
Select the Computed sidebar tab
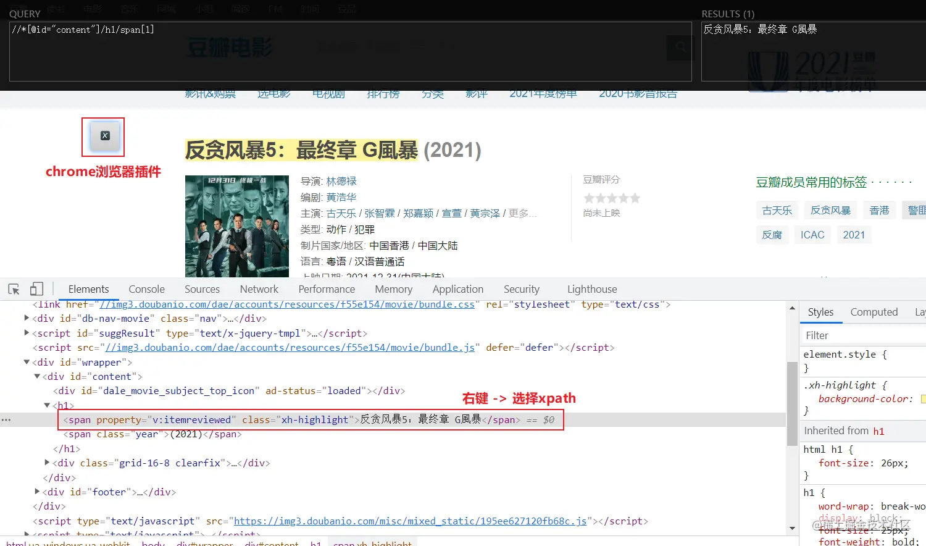pyautogui.click(x=874, y=313)
